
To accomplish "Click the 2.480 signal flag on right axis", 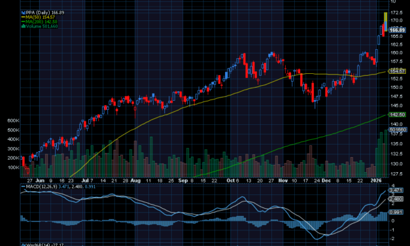I will tap(396, 199).
